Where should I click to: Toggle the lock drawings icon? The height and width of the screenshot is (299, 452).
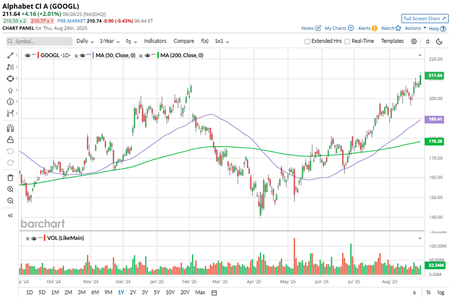click(10, 139)
